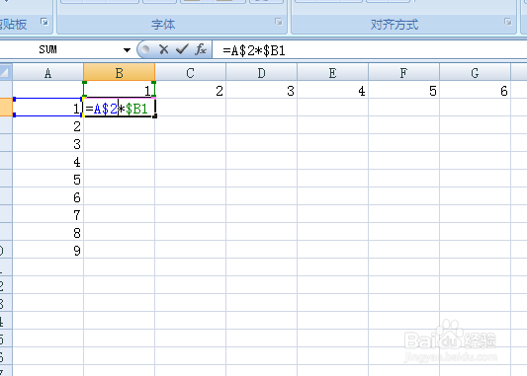Cancel the formula entry with the X icon

pos(164,49)
